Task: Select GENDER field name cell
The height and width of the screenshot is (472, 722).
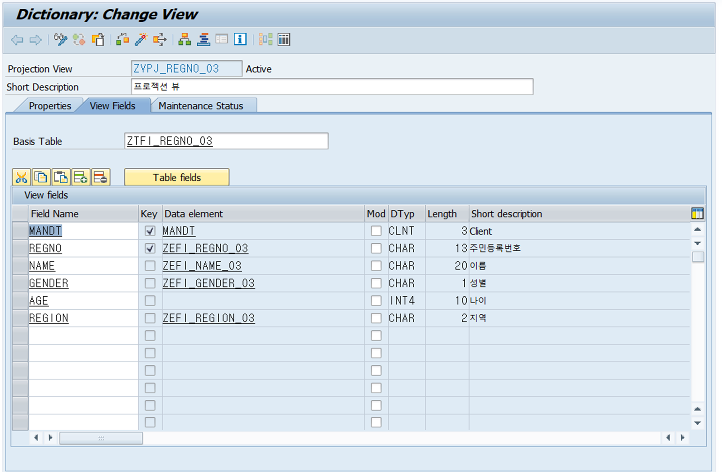Action: point(83,283)
